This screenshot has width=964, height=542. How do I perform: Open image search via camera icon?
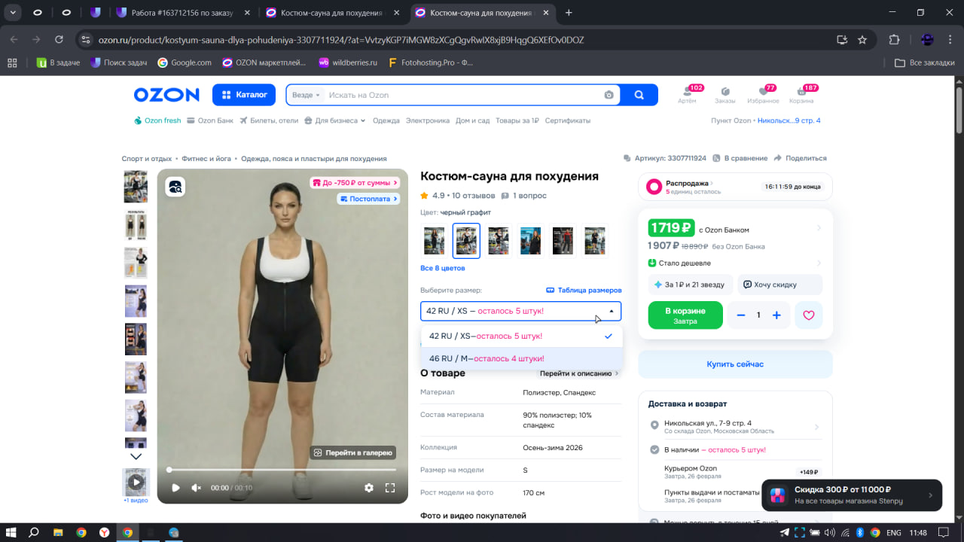[609, 95]
